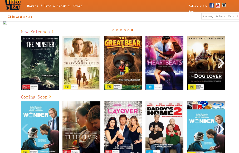Click the Video Ezy logo
The image size is (239, 153).
(13, 5)
